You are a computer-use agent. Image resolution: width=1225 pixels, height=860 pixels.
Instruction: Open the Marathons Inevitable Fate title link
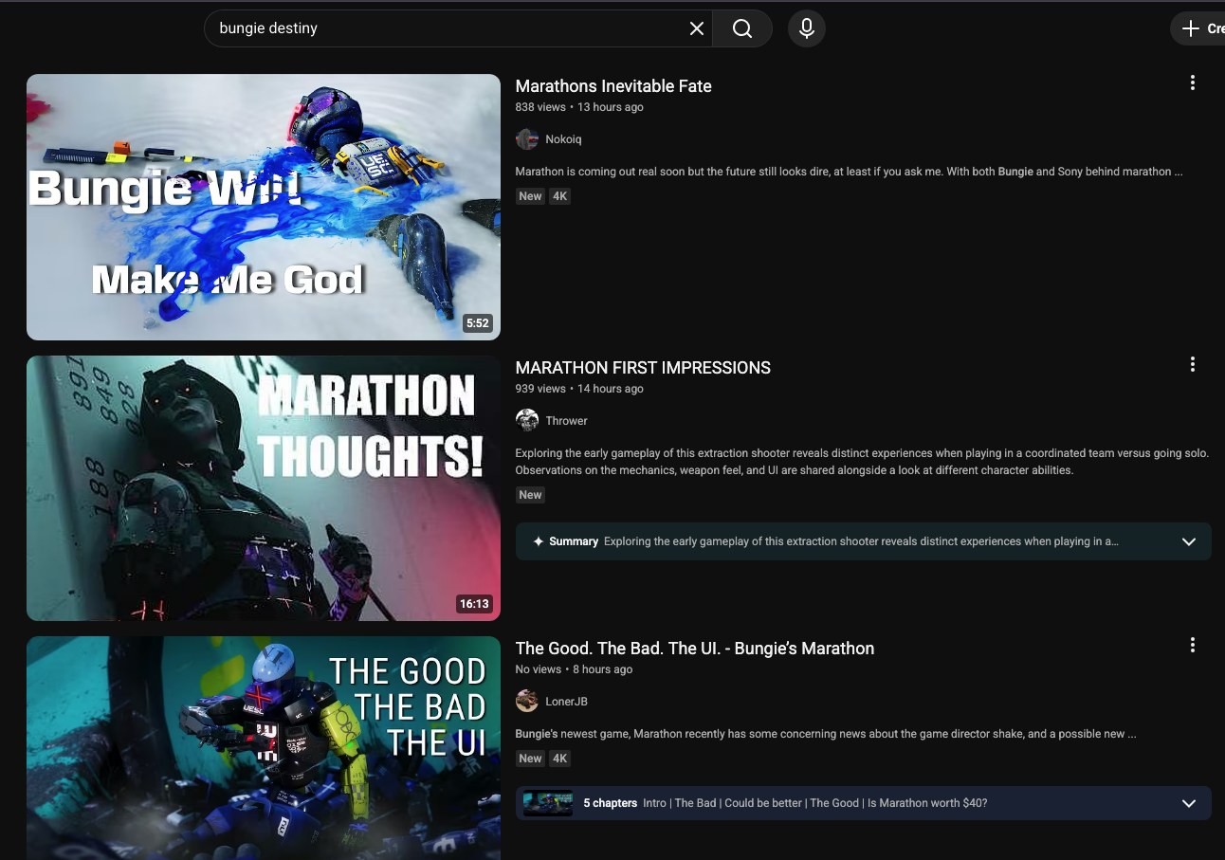click(613, 86)
